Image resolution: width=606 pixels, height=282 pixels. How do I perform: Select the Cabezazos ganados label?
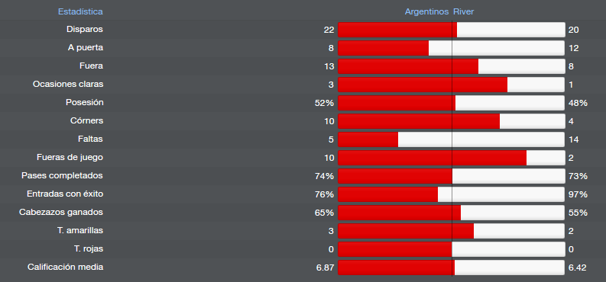(61, 213)
